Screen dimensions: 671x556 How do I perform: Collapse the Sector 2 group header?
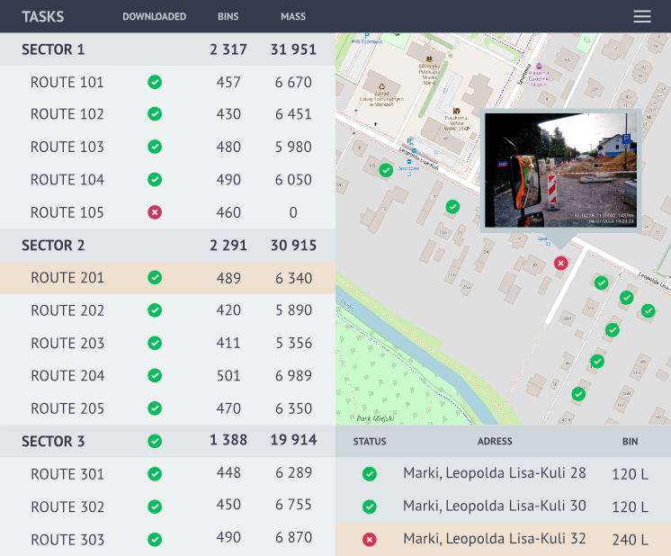(x=53, y=246)
